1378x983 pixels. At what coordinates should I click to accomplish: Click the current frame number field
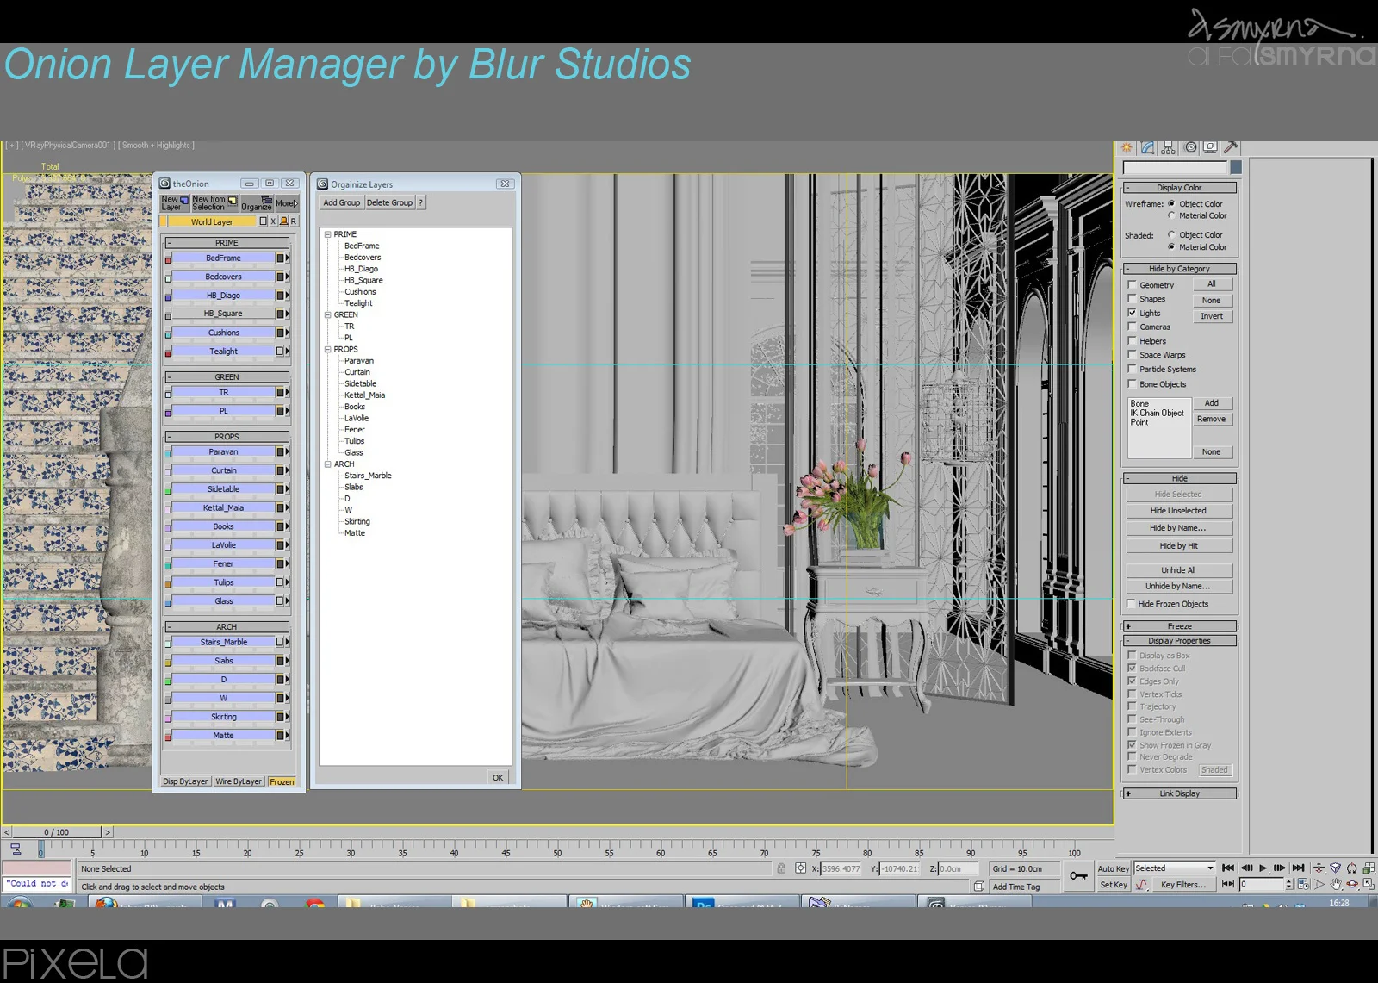[x=1262, y=884]
